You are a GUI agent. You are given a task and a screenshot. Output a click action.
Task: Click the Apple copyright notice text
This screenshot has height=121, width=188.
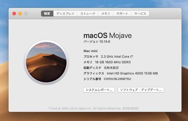pos(84,108)
